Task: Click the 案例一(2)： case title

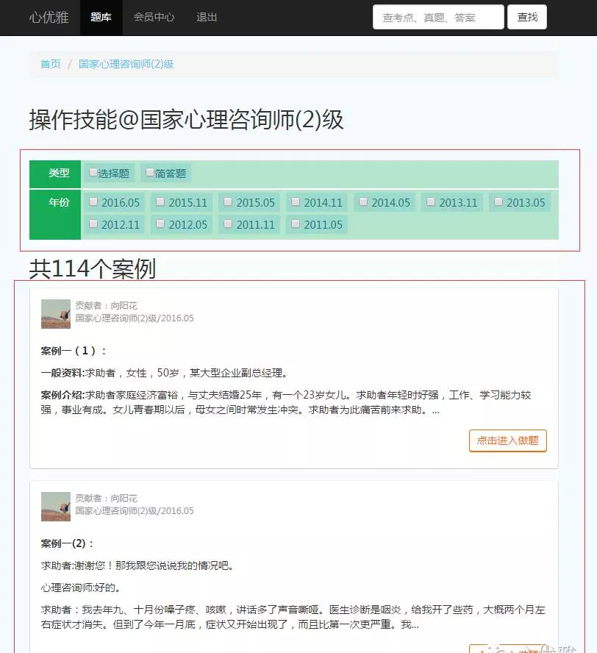Action: (x=67, y=543)
